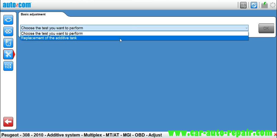
Task: Select the adjustment tools wrench icon
Action: (8, 55)
